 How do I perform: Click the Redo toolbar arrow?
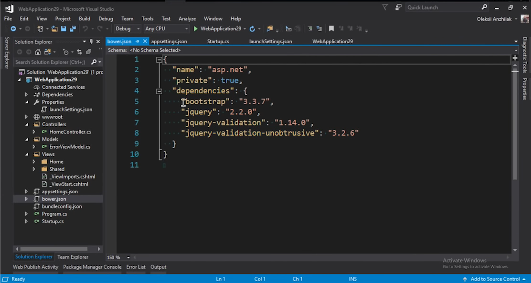pos(99,29)
